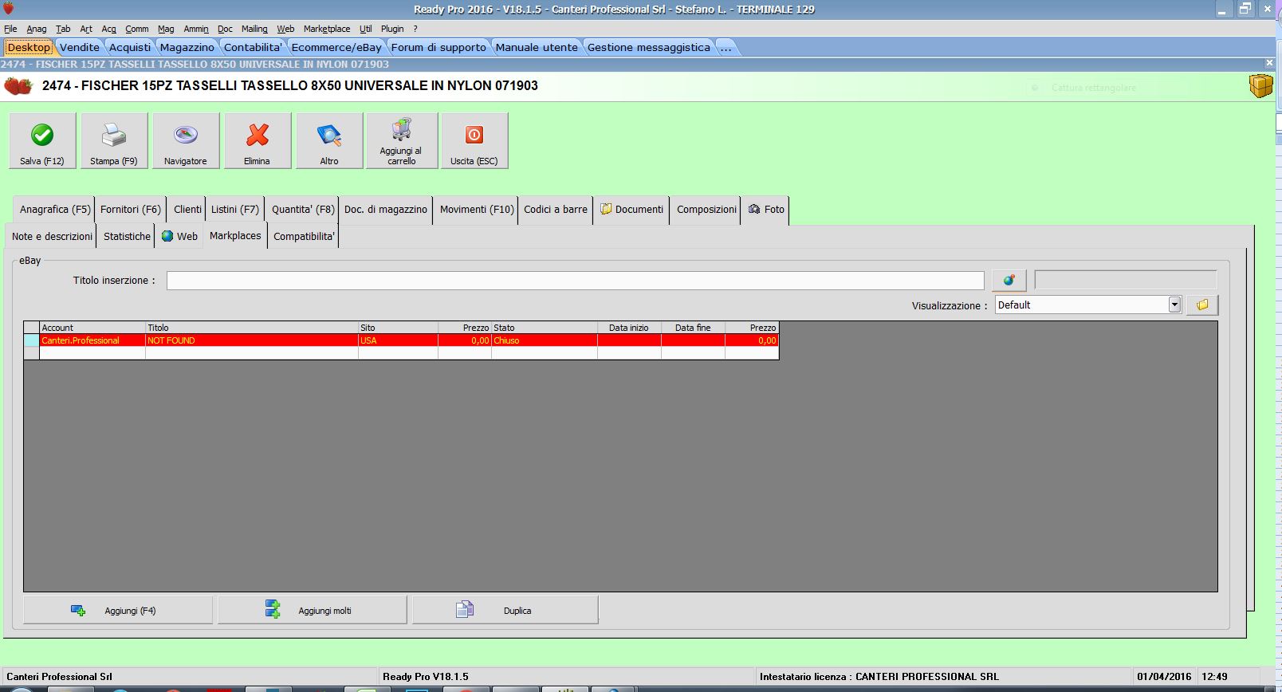
Task: Click the Elimina red X button
Action: point(257,140)
